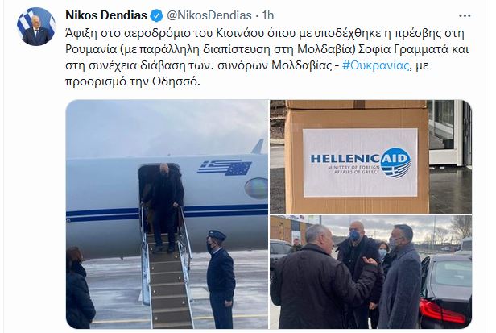
Task: Click the car's red tail light
Action: pos(440,310)
